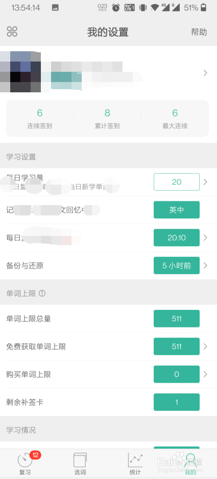Expand profile details chevron arrow
The image size is (217, 479).
(205, 73)
